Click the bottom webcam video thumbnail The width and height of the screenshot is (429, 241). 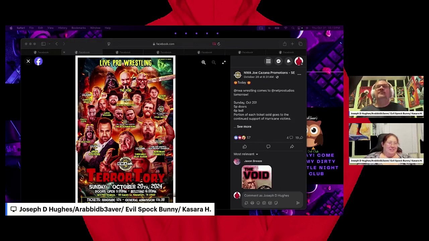[386, 144]
